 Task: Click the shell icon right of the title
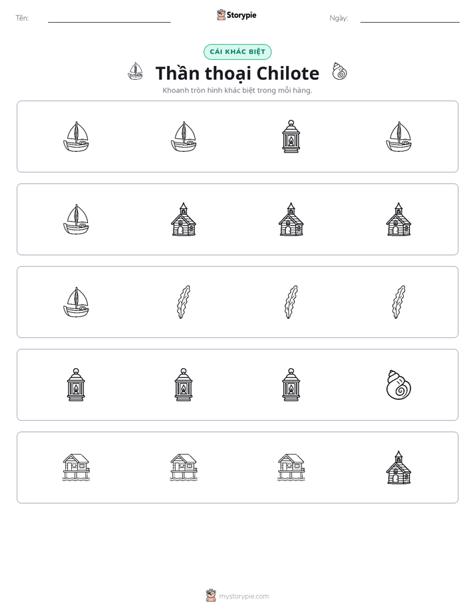(x=339, y=71)
